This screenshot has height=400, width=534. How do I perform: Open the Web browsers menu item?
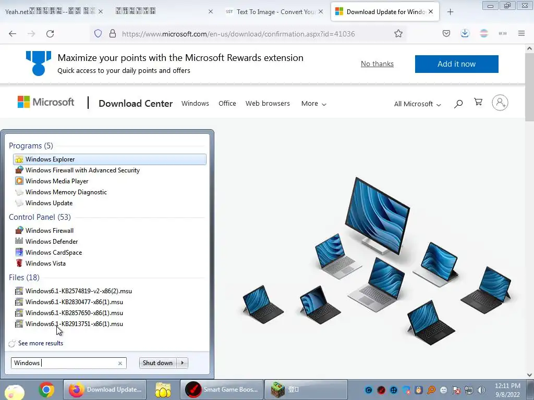(x=268, y=104)
